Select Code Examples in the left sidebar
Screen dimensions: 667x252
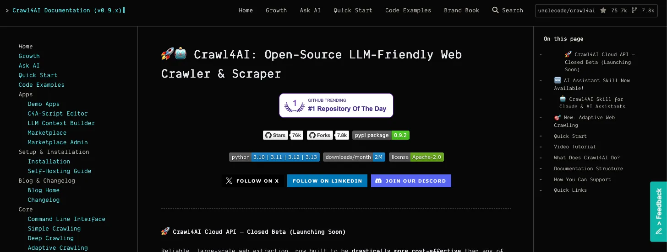(42, 85)
